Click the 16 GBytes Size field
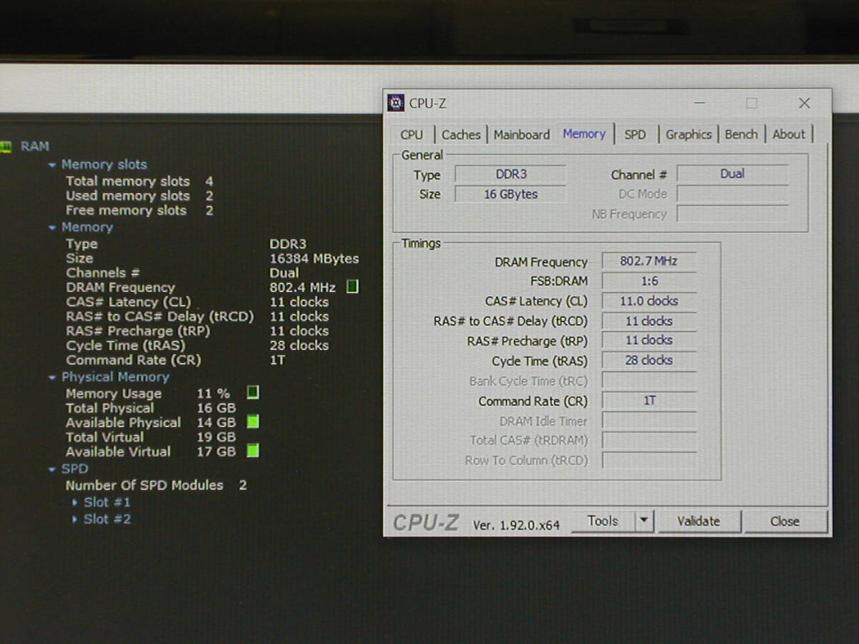859x644 pixels. pos(511,194)
